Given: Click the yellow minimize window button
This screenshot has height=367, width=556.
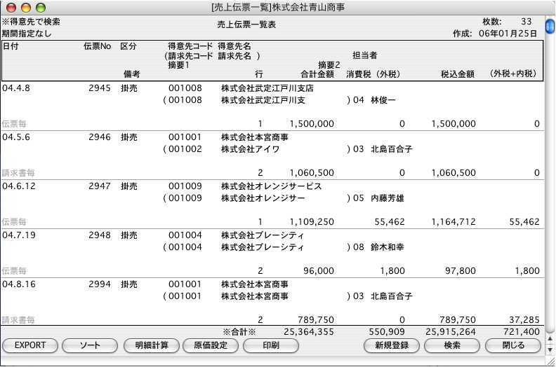Looking at the screenshot, I should 25,7.
